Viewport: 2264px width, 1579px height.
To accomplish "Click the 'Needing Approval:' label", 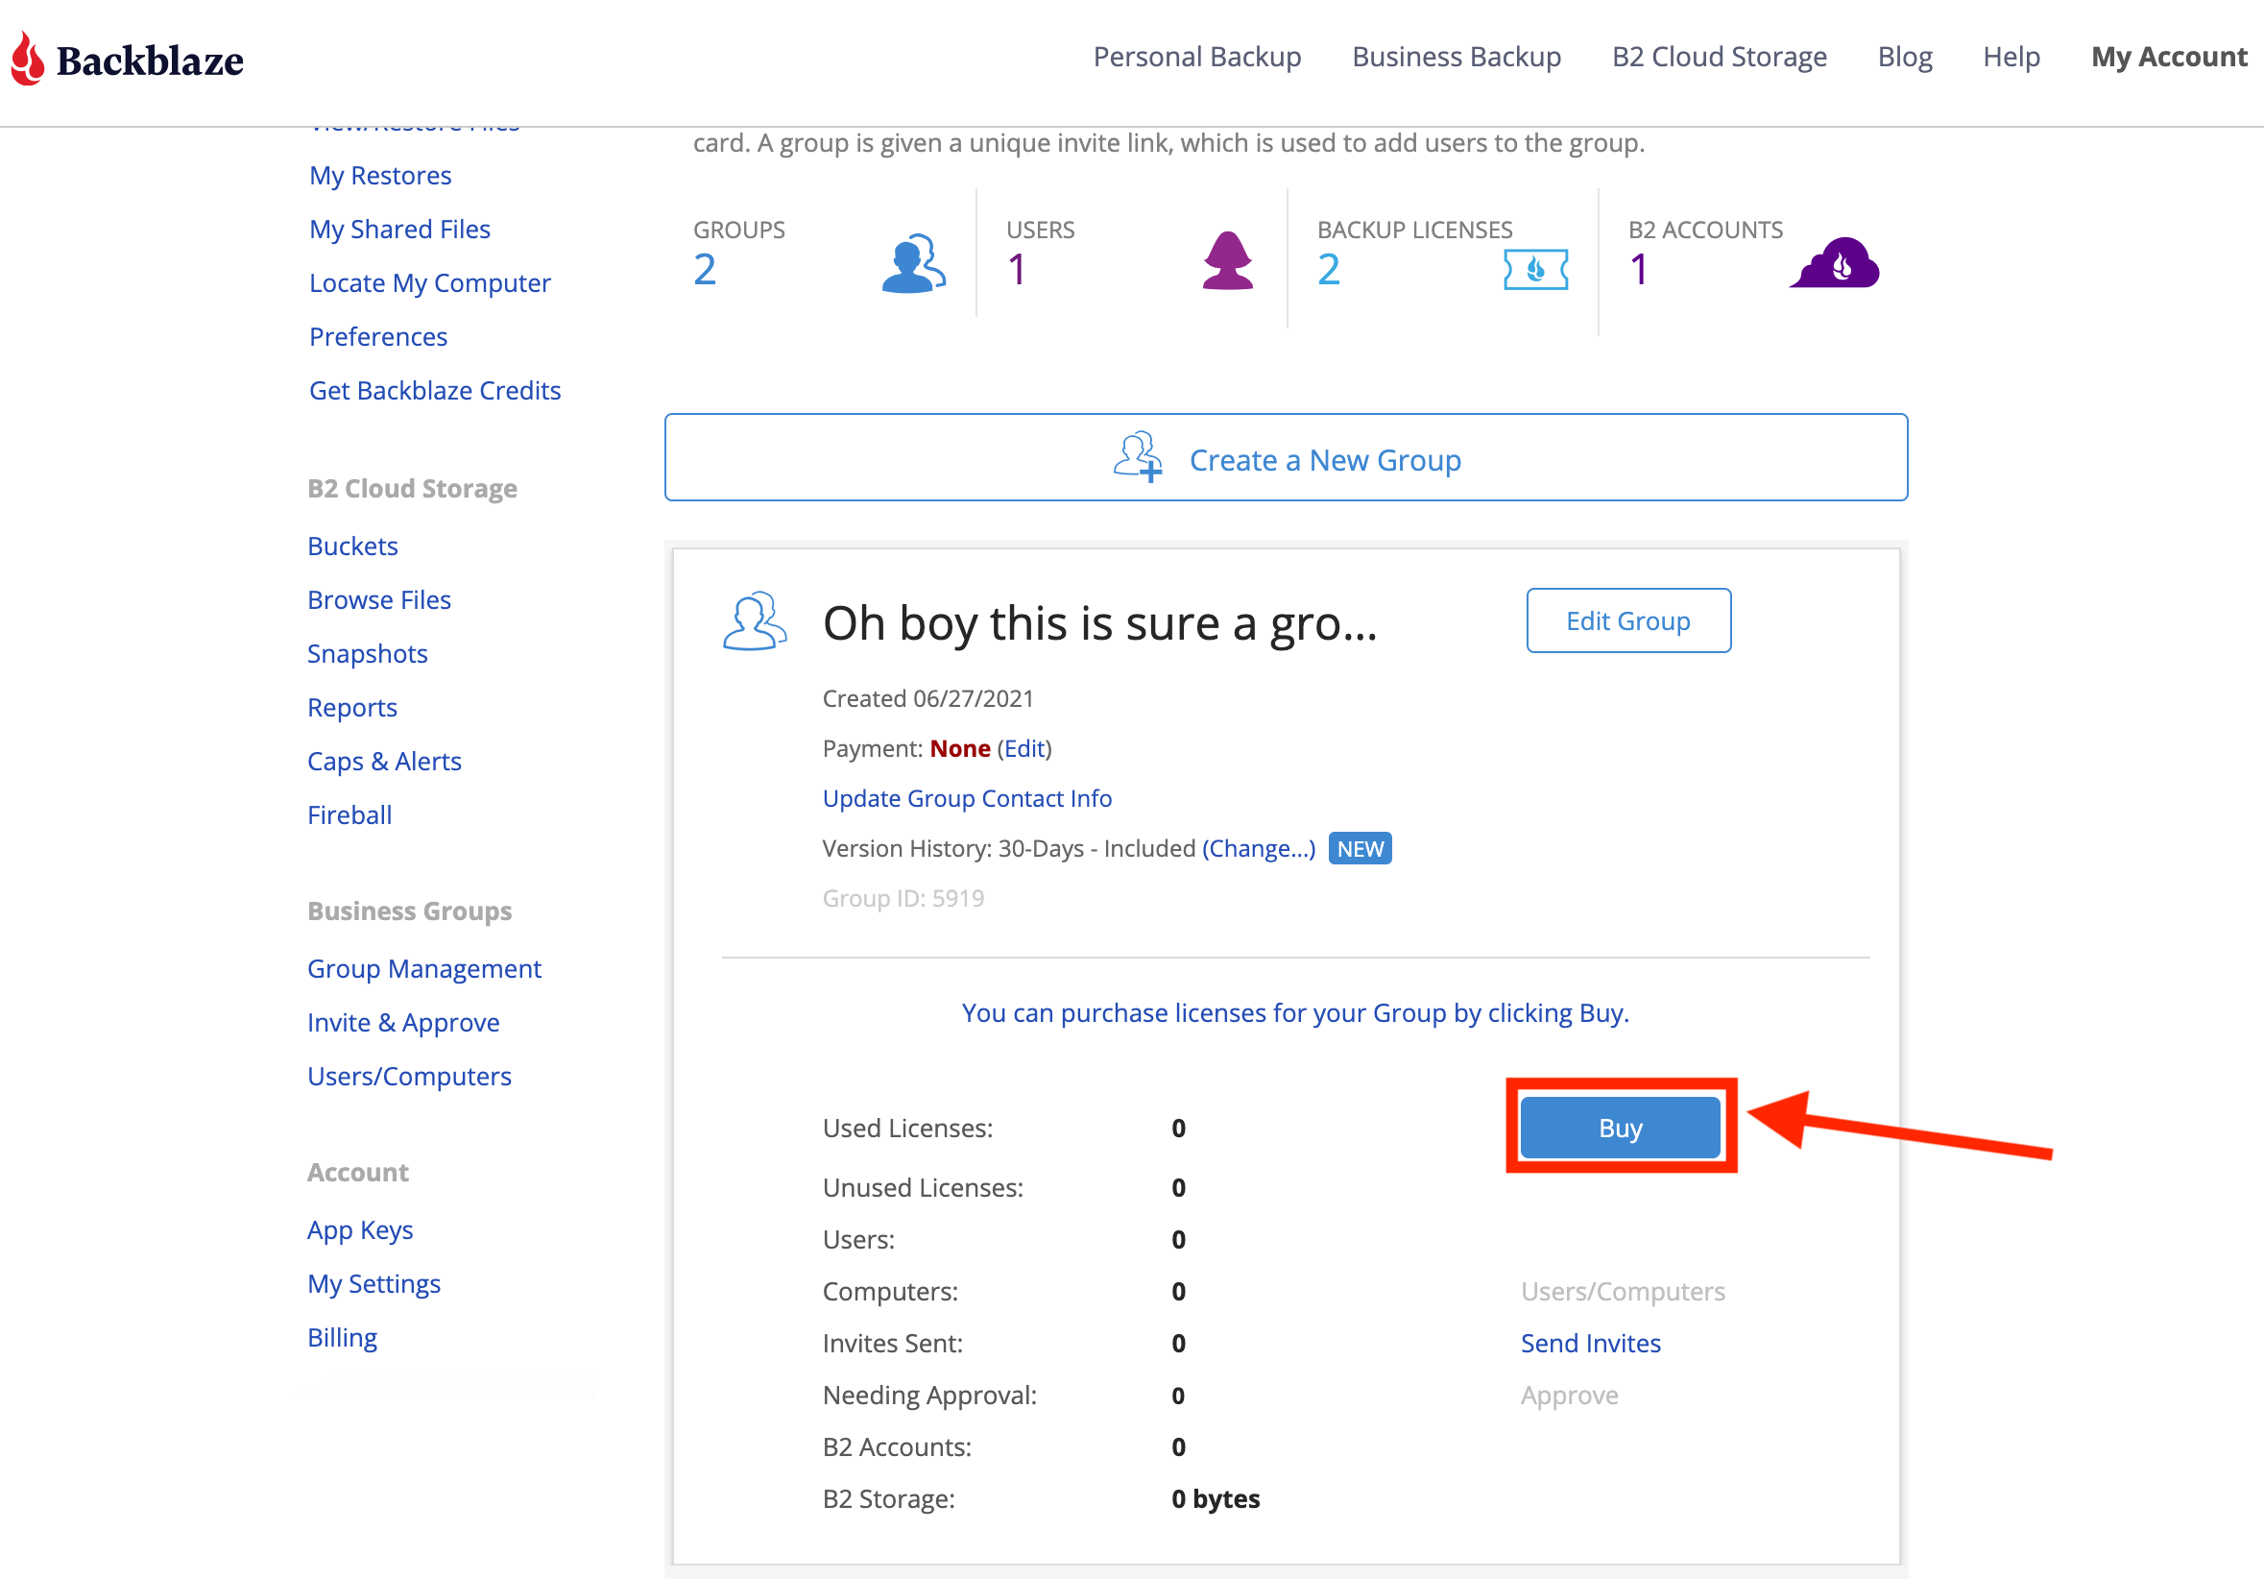I will (x=929, y=1396).
